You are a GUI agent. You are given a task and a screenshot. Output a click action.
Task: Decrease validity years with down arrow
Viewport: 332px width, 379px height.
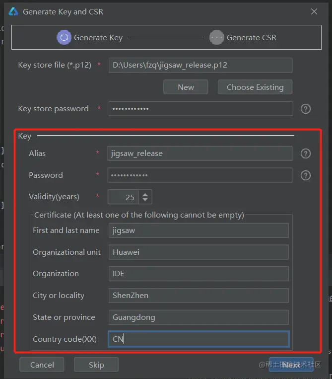point(145,200)
